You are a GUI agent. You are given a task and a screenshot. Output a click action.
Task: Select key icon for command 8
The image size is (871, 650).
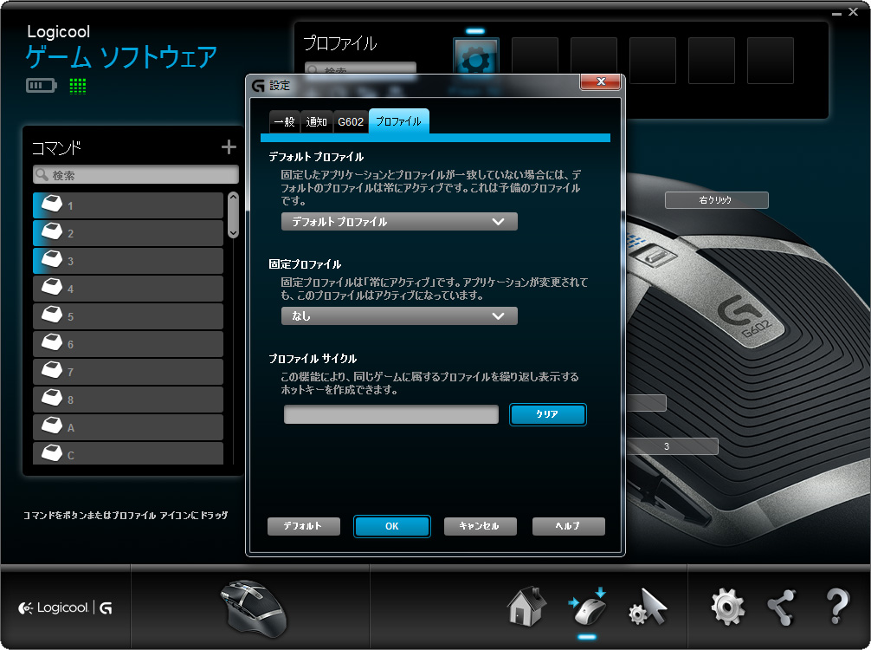tap(52, 398)
